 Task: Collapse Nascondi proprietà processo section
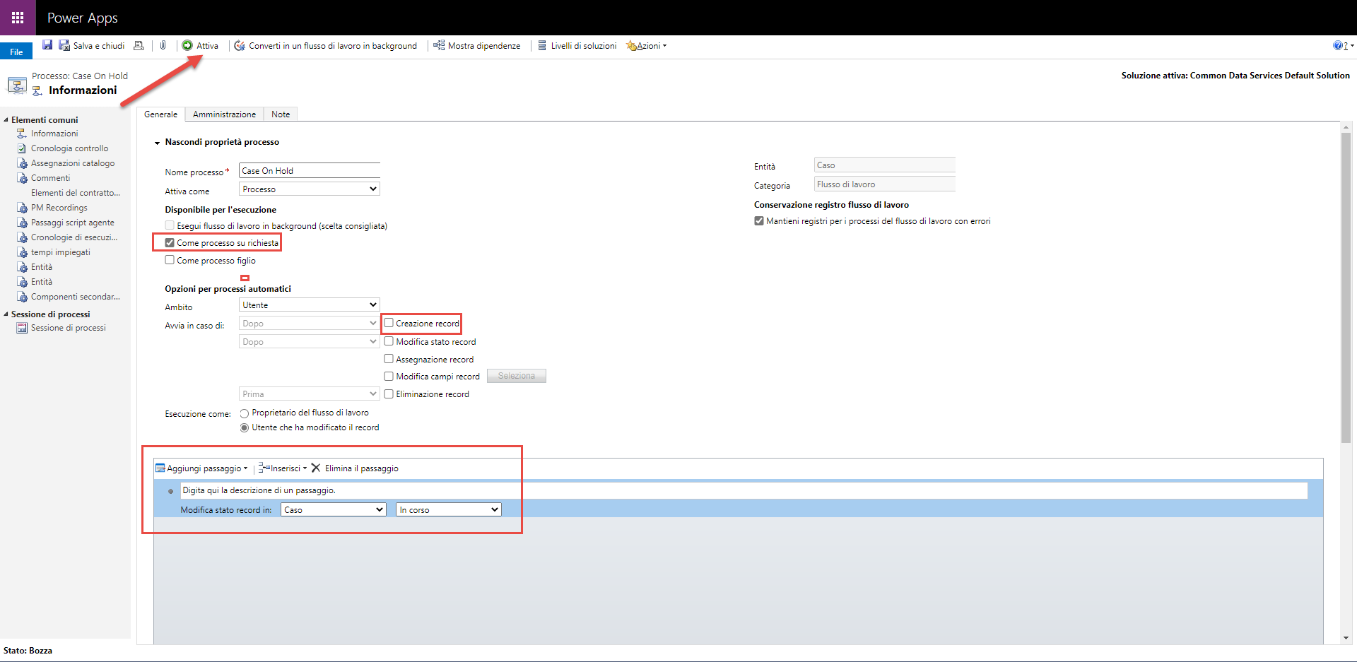tap(157, 143)
